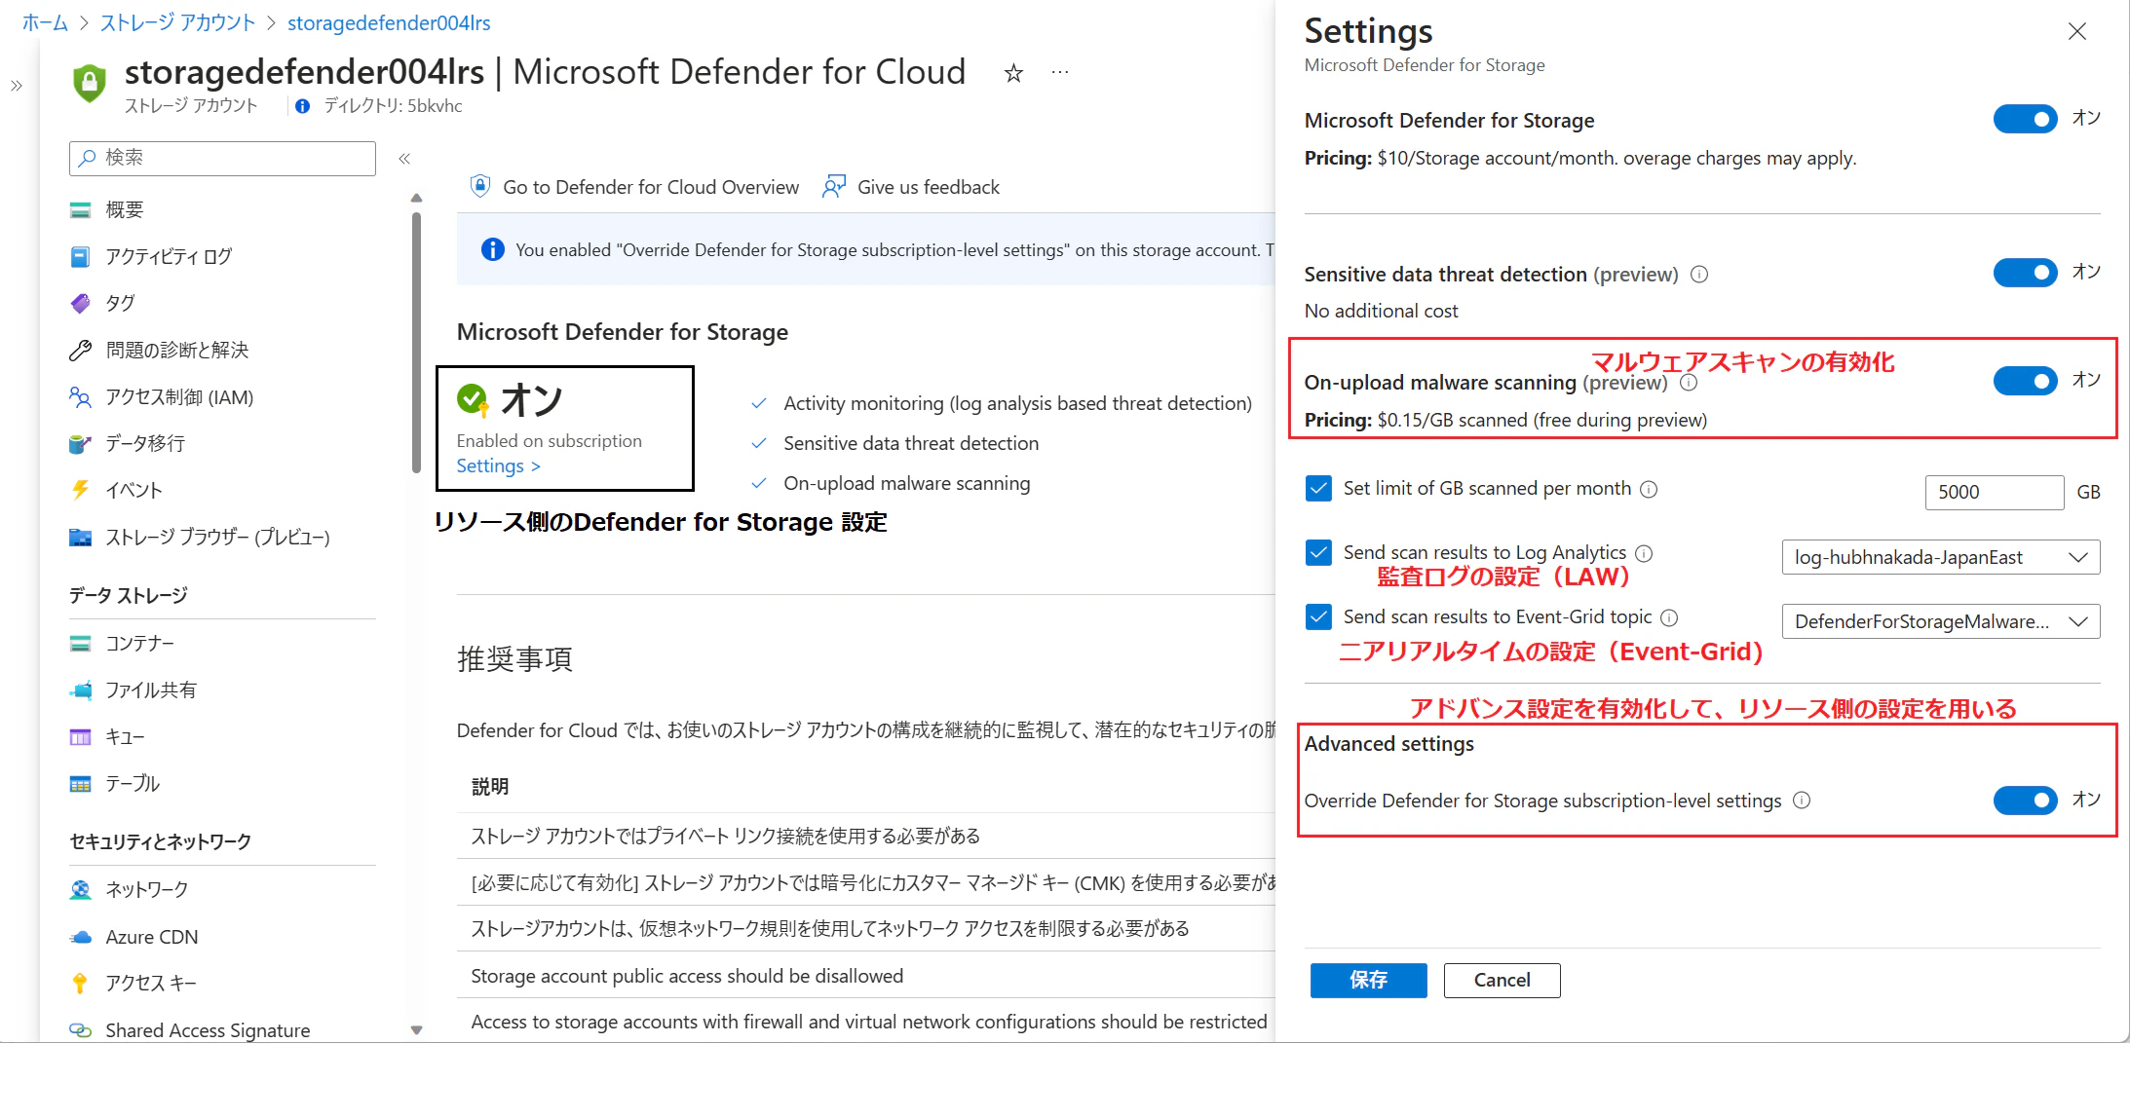
Task: Click the 保存 save button
Action: coord(1368,980)
